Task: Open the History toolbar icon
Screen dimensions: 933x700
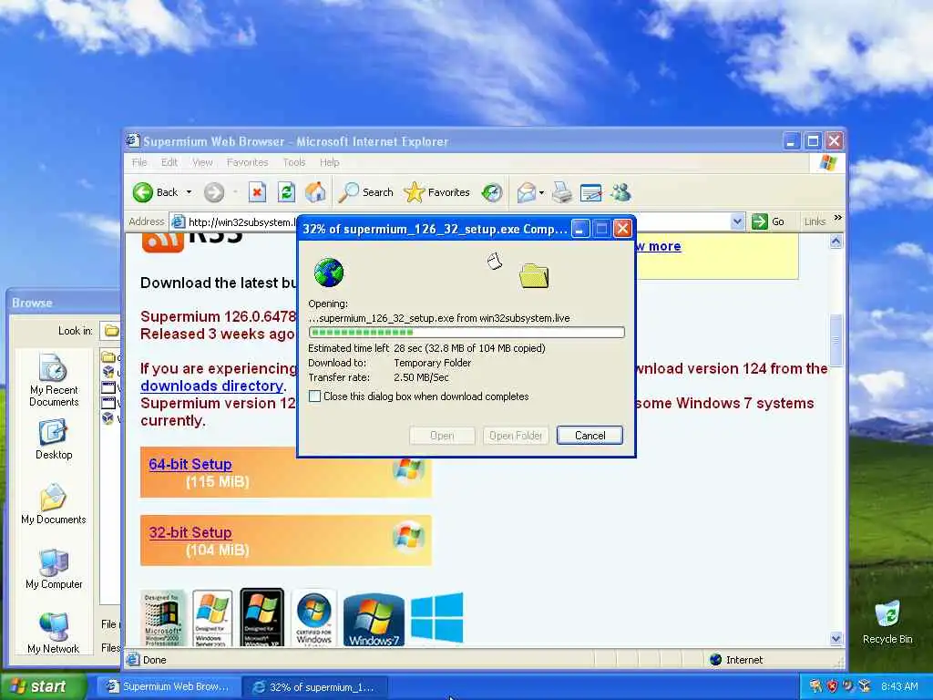Action: 492,192
